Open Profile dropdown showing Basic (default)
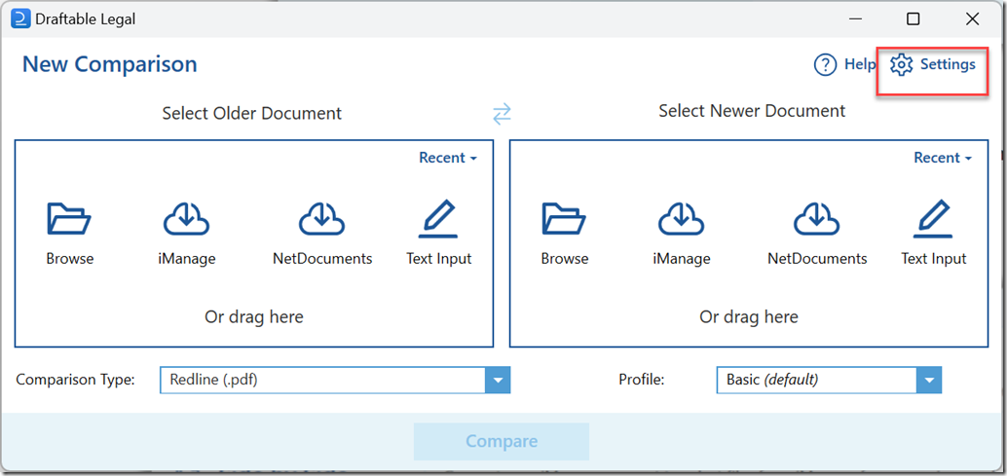1007x476 pixels. 829,380
